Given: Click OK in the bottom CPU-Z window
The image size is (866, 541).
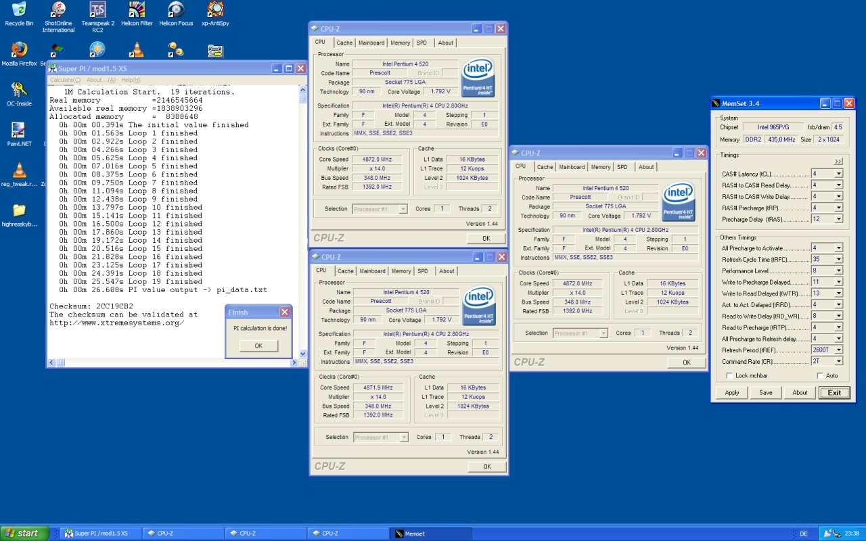Looking at the screenshot, I should tap(486, 467).
